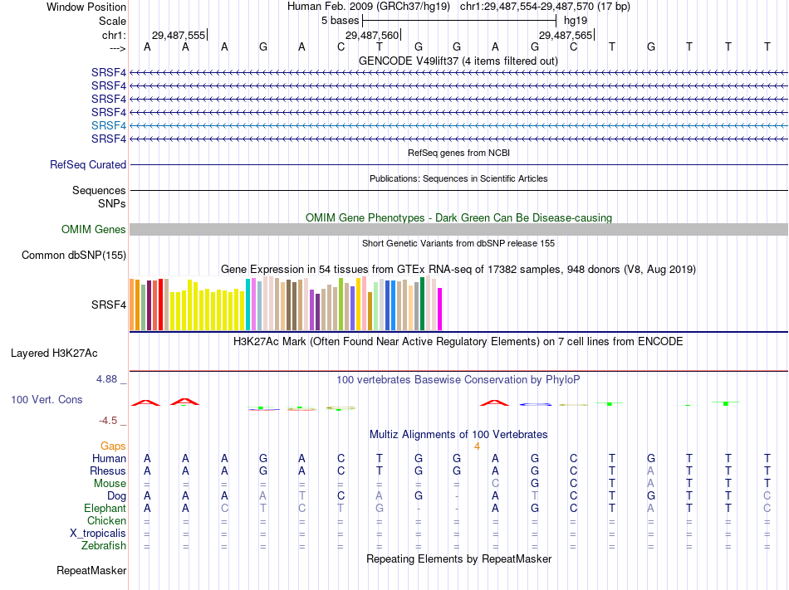The width and height of the screenshot is (789, 590).
Task: Click the 5 bases scale text
Action: click(x=341, y=21)
